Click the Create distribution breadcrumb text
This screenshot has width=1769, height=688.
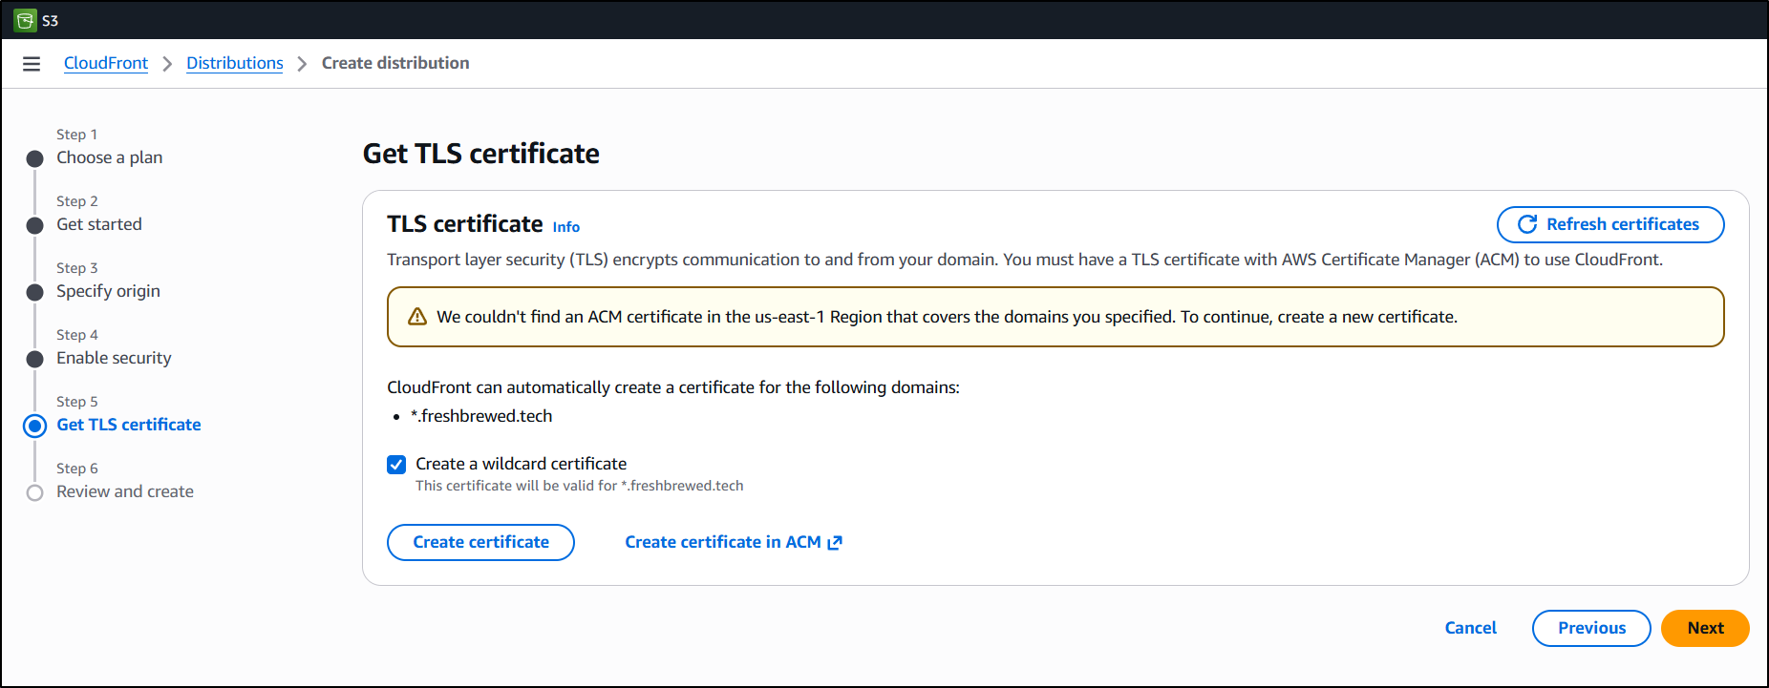[395, 63]
